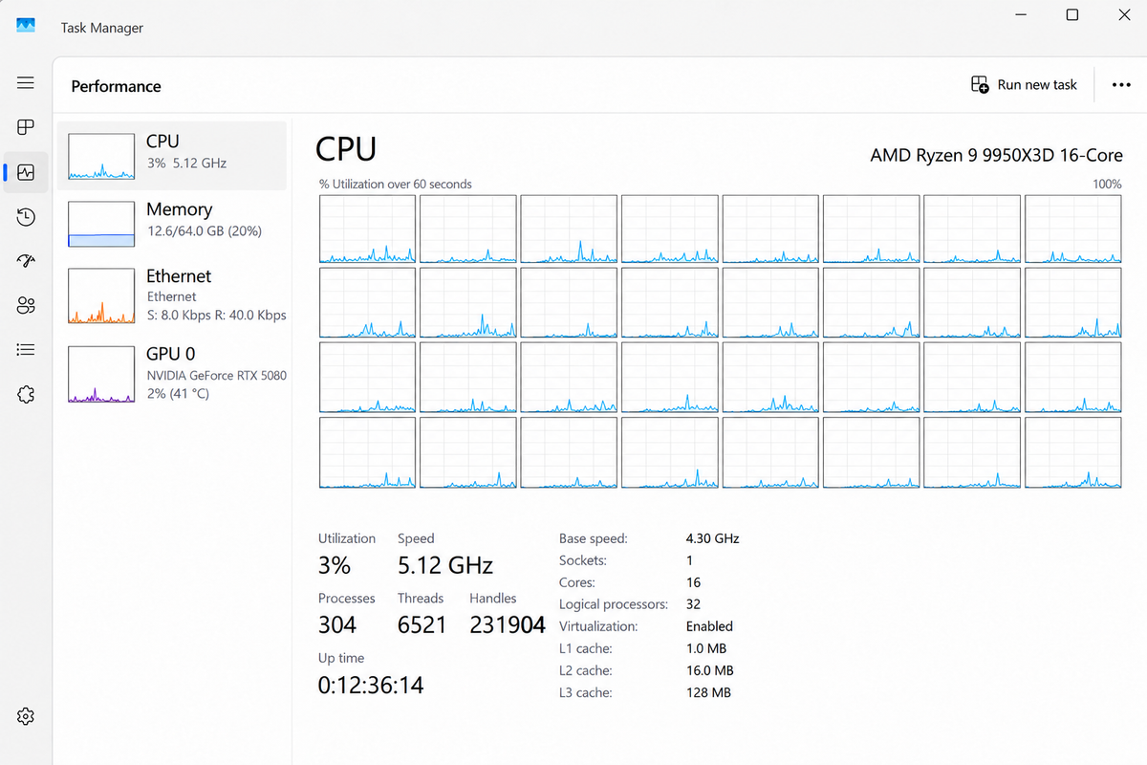
Task: Minimize the Task Manager window
Action: [x=1020, y=14]
